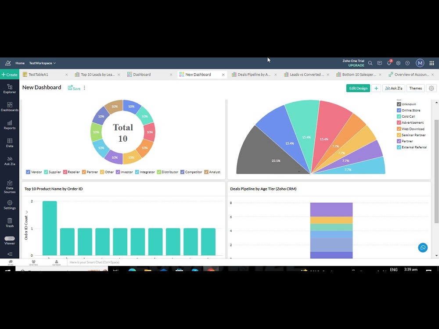Open workspace Settings in the sidebar
This screenshot has height=329, width=439.
click(x=10, y=205)
